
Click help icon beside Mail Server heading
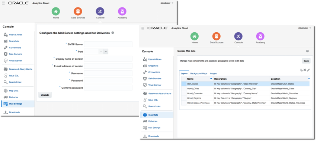point(113,33)
